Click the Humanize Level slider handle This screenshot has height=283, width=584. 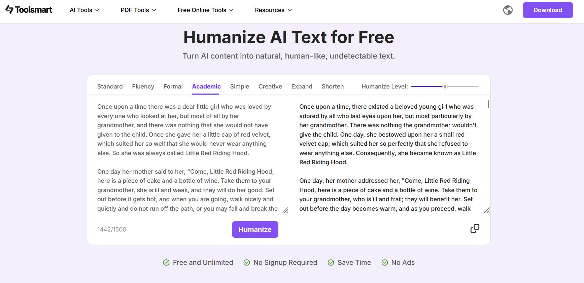point(445,86)
